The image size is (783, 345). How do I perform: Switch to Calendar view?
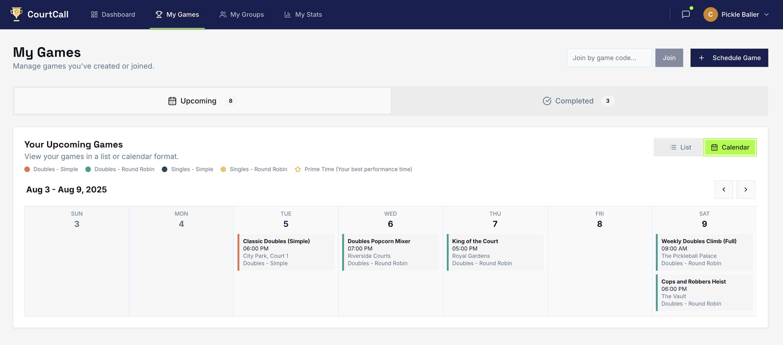coord(730,147)
